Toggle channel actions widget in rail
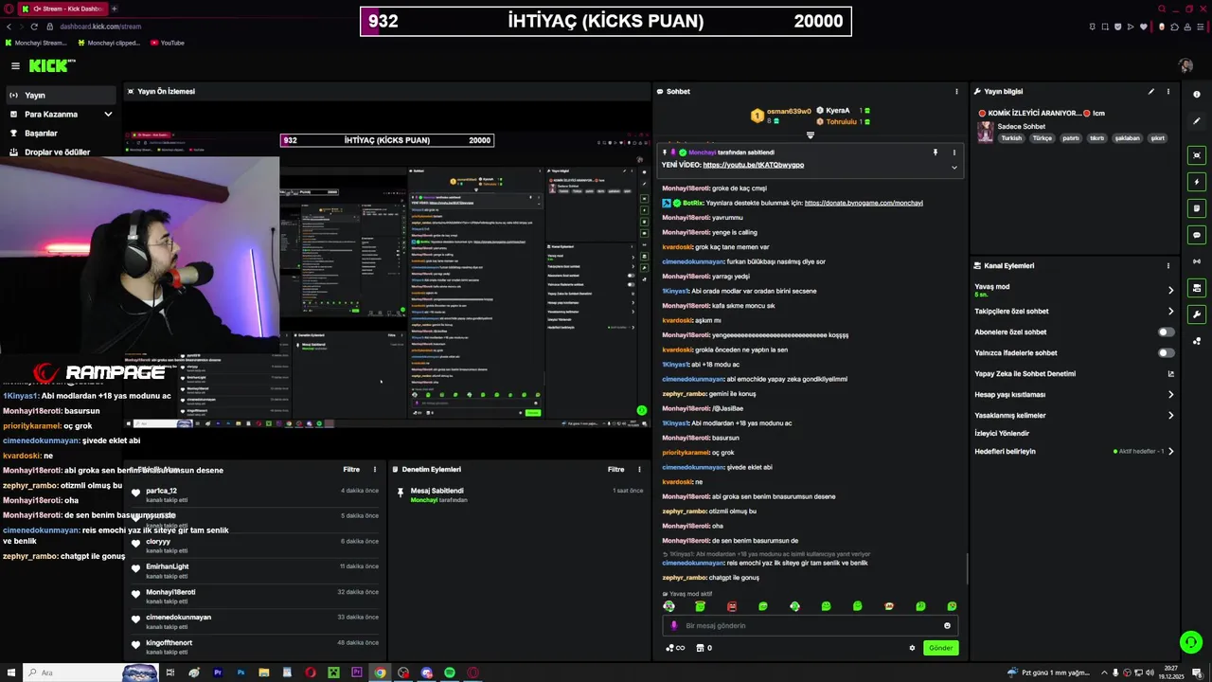This screenshot has width=1212, height=682. (1197, 288)
